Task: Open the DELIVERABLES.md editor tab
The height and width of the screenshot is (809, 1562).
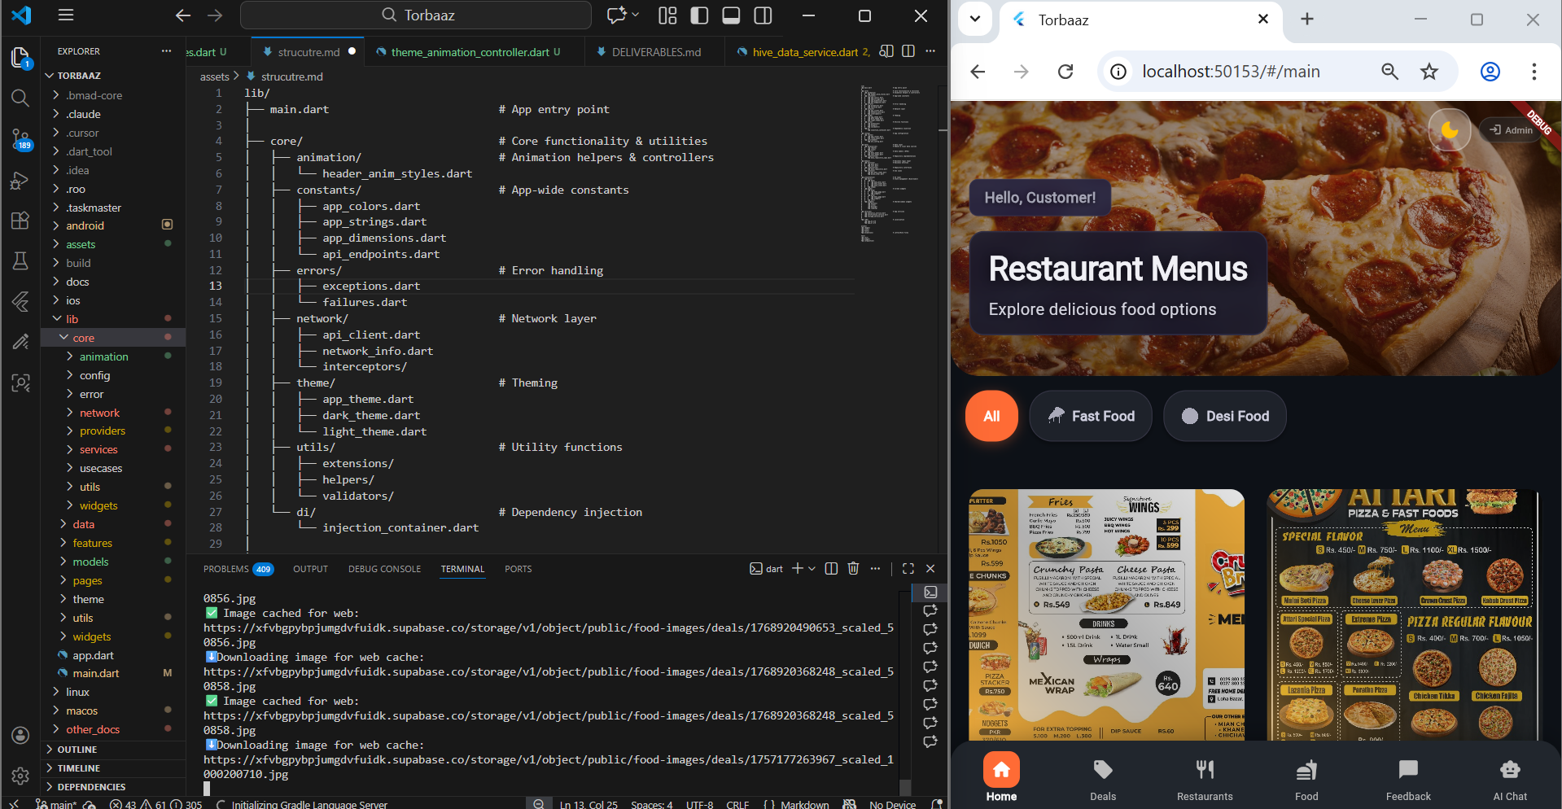Action: (x=655, y=52)
